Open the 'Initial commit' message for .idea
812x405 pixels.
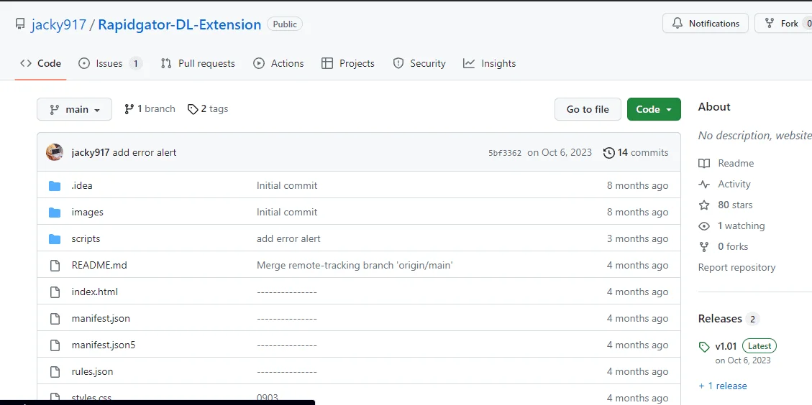pos(287,186)
